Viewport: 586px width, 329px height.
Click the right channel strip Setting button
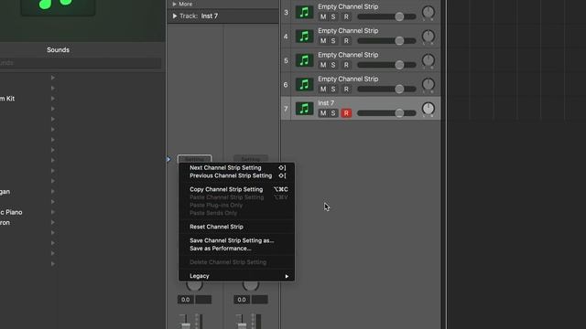250,159
